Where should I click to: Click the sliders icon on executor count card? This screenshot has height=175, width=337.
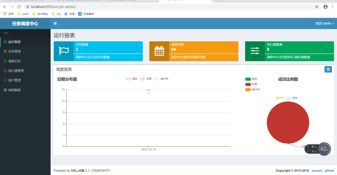point(255,51)
